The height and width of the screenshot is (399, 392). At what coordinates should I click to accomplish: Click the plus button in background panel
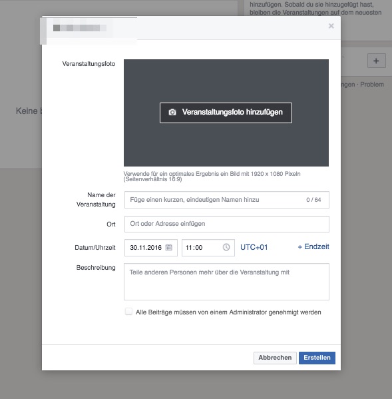click(x=376, y=61)
